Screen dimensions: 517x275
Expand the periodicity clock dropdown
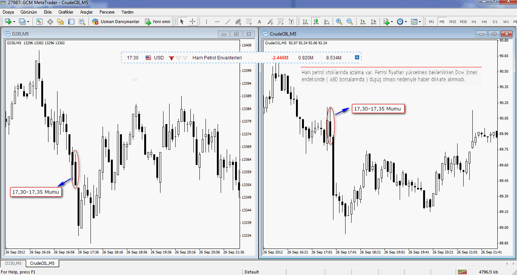(x=406, y=22)
